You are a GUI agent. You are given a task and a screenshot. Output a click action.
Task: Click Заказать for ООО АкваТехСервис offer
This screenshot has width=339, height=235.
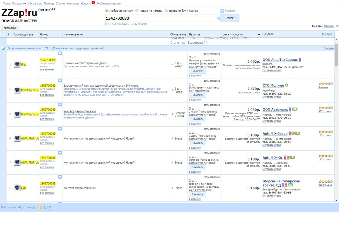coord(197,71)
